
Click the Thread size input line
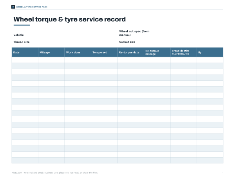tap(83, 42)
